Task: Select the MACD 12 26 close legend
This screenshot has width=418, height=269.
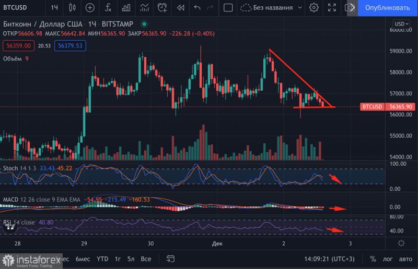Action: [42, 200]
